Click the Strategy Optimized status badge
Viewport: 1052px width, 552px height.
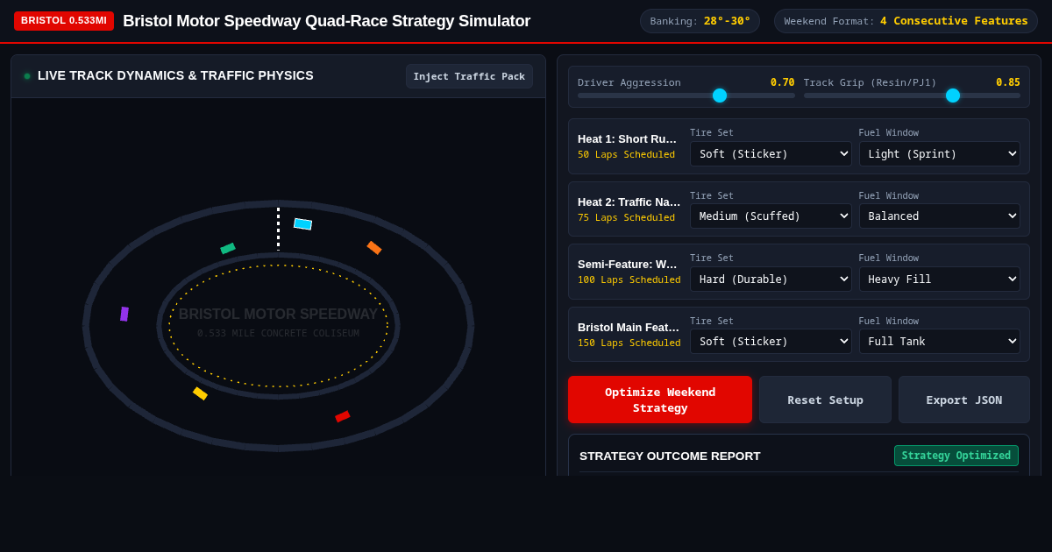pos(956,456)
